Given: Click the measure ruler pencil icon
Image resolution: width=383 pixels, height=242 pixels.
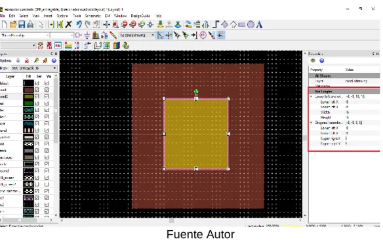Looking at the screenshot, I should (x=113, y=35).
